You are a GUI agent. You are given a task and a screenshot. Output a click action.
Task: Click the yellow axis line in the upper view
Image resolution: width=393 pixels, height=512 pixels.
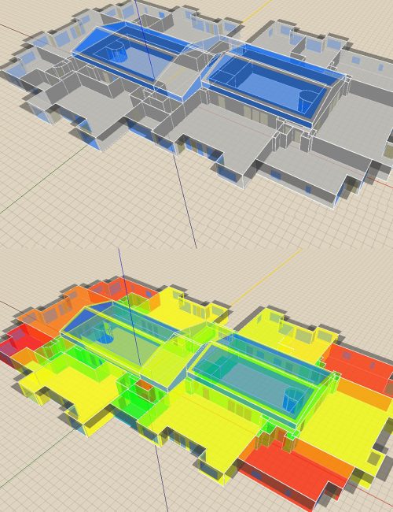258,12
